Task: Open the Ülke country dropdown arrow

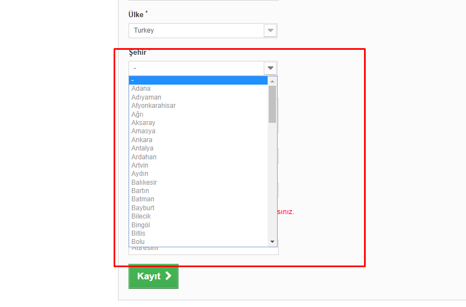Action: 270,30
